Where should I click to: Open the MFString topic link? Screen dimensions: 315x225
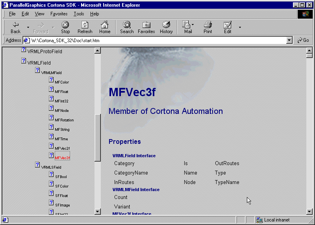pos(62,130)
